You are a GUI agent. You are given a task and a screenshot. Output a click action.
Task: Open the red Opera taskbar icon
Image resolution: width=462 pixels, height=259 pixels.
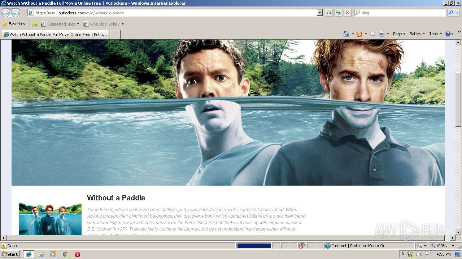click(x=77, y=254)
